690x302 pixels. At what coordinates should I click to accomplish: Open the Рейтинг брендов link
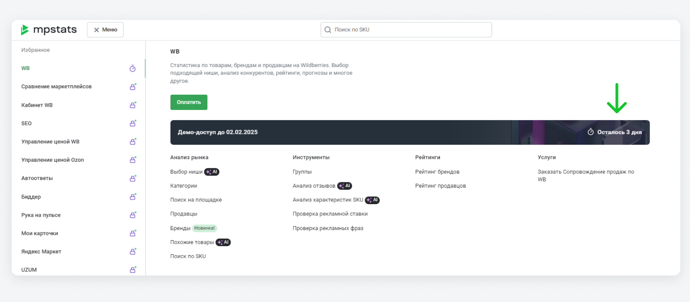pyautogui.click(x=437, y=172)
